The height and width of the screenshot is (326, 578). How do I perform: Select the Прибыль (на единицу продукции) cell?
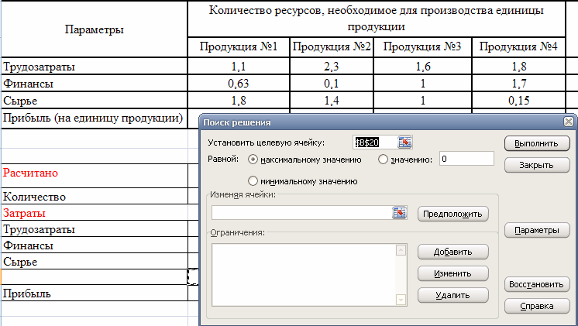point(95,118)
